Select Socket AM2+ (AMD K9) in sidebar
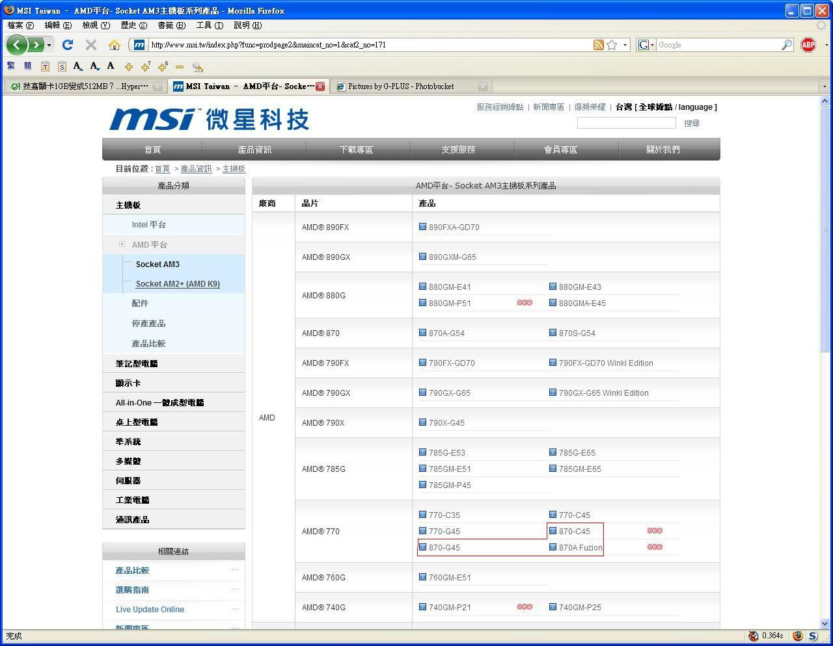 pyautogui.click(x=178, y=284)
